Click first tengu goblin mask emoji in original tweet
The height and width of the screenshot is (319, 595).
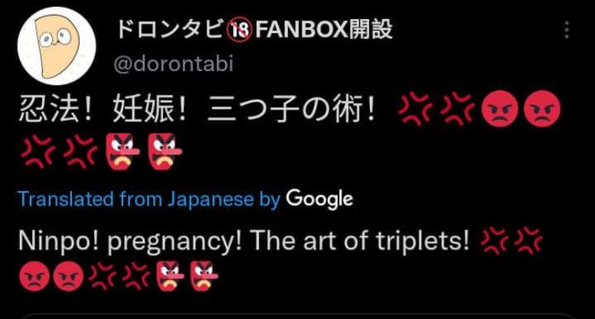[x=123, y=151]
